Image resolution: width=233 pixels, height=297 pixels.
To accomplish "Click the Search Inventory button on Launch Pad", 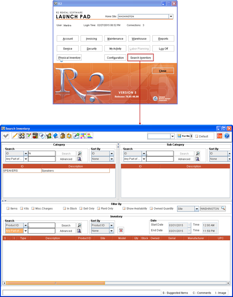I will coord(141,57).
